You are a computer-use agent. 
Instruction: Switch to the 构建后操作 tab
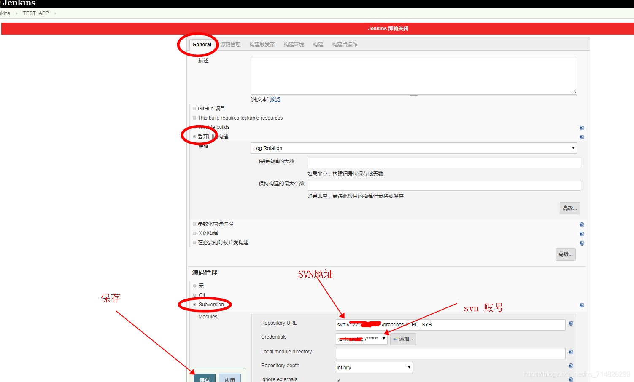click(345, 44)
